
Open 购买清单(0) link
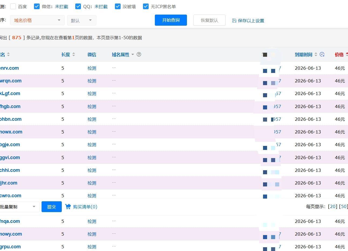point(85,207)
